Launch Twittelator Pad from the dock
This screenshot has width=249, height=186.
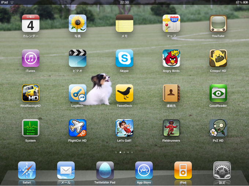coord(105,170)
